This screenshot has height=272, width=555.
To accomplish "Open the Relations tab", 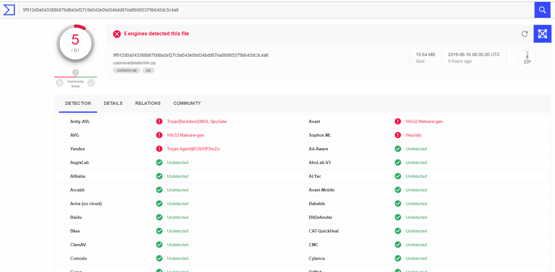I will [x=148, y=103].
